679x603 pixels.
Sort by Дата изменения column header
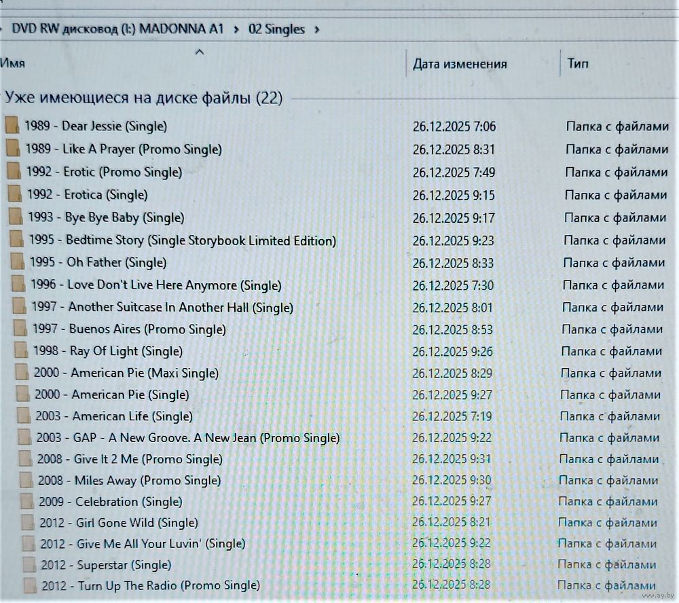tap(460, 65)
